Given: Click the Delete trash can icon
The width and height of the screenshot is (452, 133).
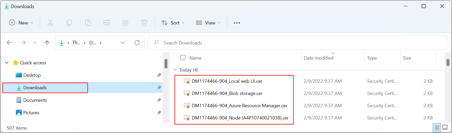Looking at the screenshot, I should click(144, 23).
